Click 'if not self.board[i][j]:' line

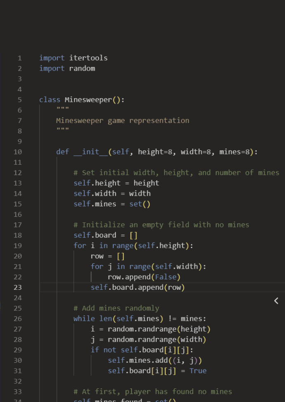pos(142,350)
